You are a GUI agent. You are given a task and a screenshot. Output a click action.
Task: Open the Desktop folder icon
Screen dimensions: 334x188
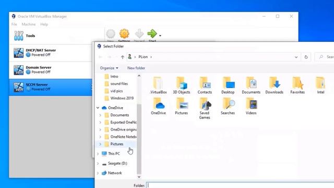(228, 85)
